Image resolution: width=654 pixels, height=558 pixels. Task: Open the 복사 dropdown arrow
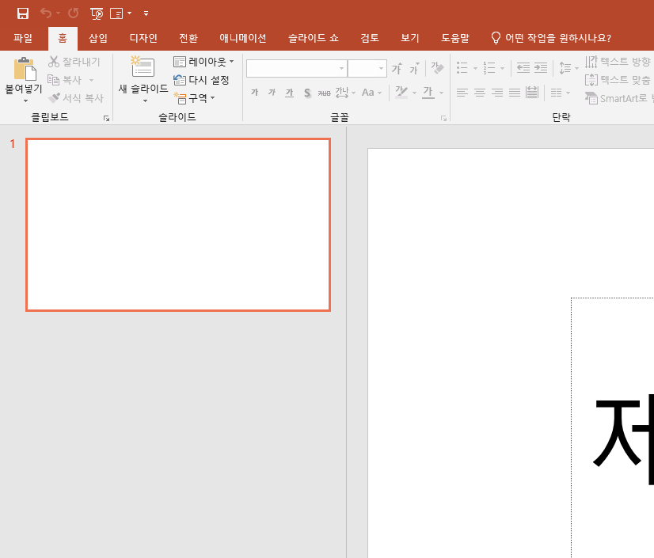coord(91,80)
